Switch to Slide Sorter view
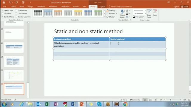191x107 pixels. click(x=150, y=100)
